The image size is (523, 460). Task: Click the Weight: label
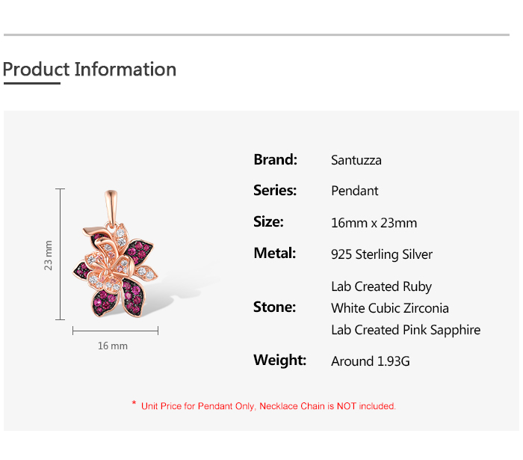tap(279, 361)
